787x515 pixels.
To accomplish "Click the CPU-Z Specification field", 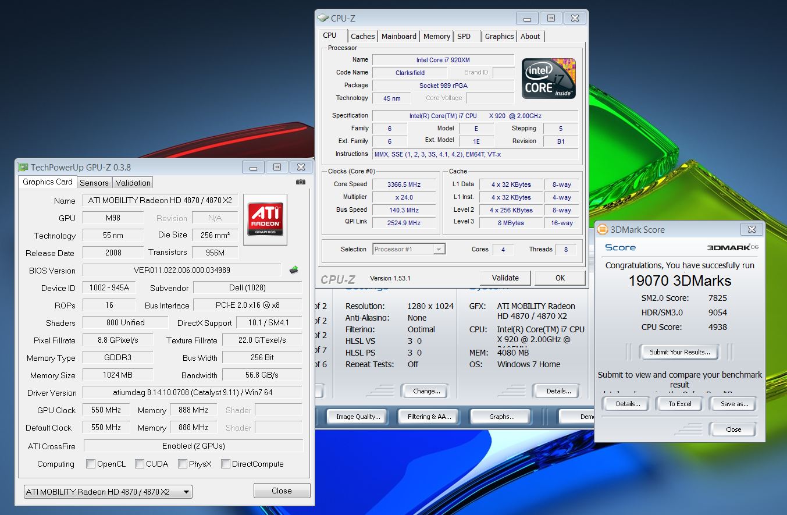I will coord(475,116).
